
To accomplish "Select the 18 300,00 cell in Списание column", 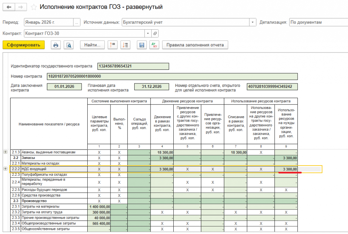I will pos(236,152).
